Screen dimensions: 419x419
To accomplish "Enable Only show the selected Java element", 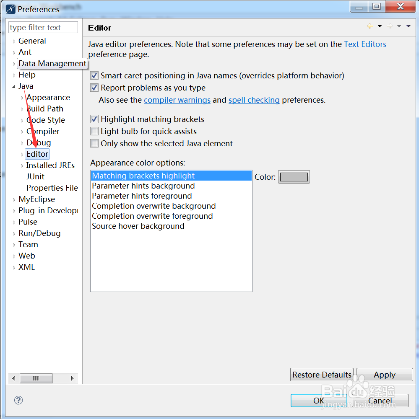I will [94, 143].
